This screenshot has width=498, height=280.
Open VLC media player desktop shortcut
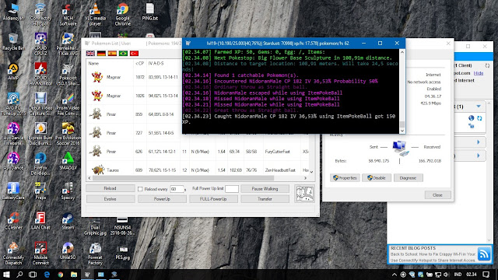tap(95, 15)
